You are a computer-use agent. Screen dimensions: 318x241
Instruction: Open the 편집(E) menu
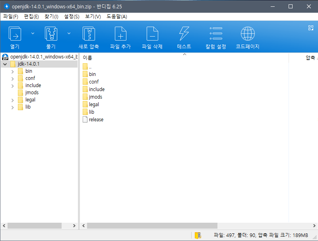click(x=31, y=17)
